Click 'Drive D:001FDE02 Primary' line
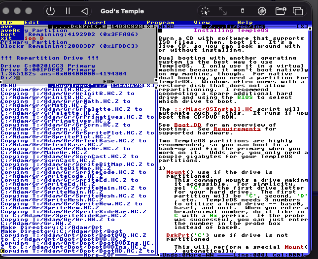This screenshot has height=259, width=318. tap(48, 69)
